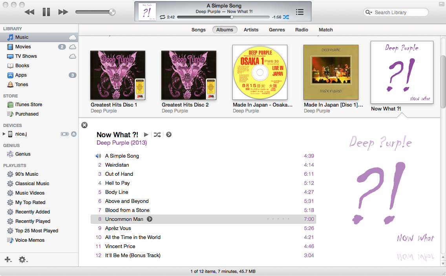Select the track Weirdistan

203,165
